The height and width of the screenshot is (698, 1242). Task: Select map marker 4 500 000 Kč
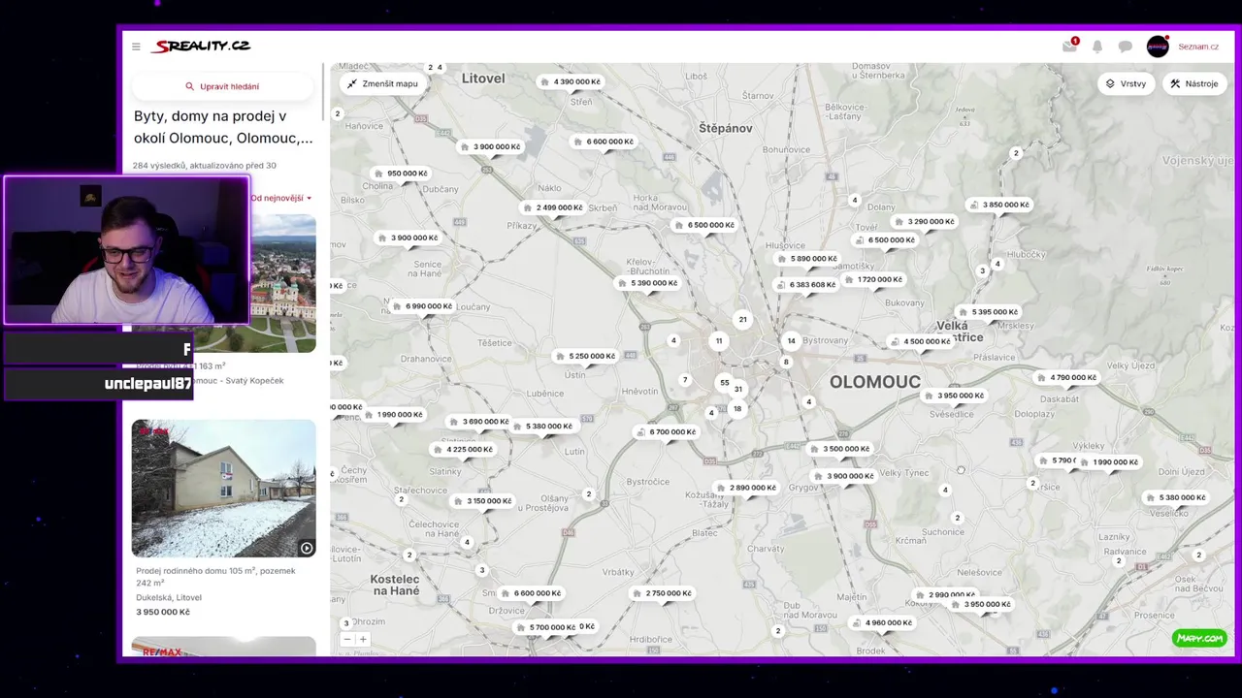tap(921, 341)
